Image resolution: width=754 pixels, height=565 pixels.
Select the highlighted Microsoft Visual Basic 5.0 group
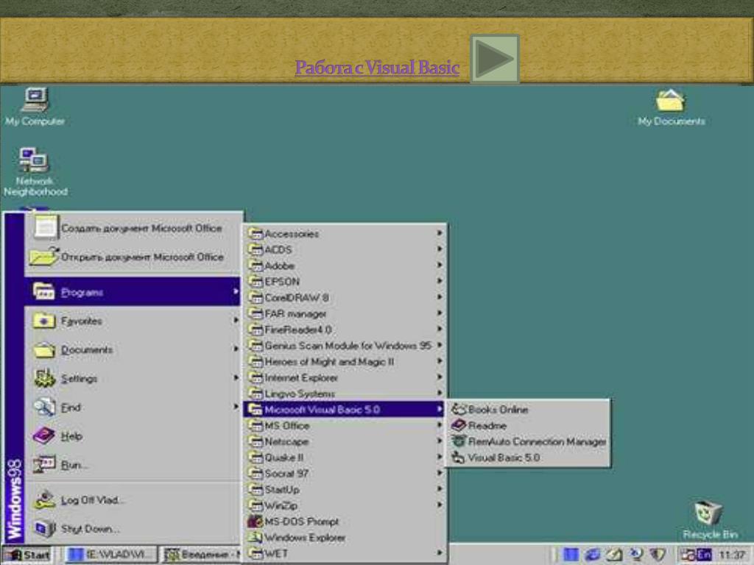345,409
